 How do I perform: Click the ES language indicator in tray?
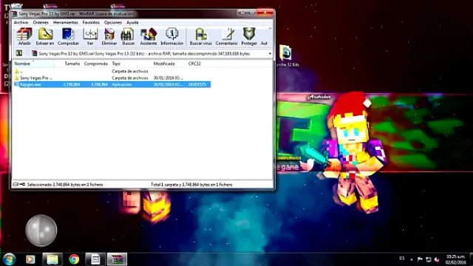tap(402, 259)
